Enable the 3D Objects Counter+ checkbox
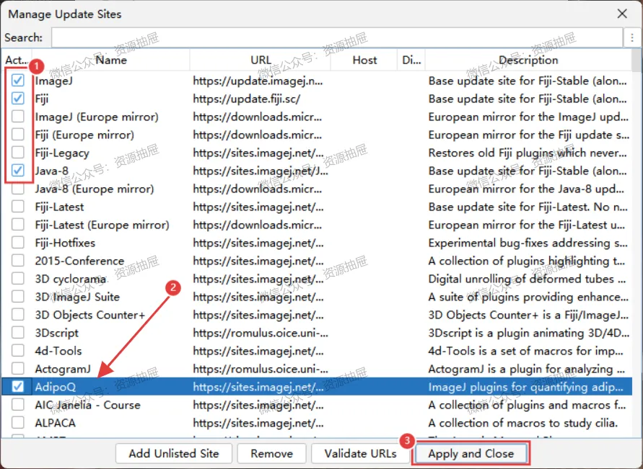The height and width of the screenshot is (469, 643). [17, 315]
